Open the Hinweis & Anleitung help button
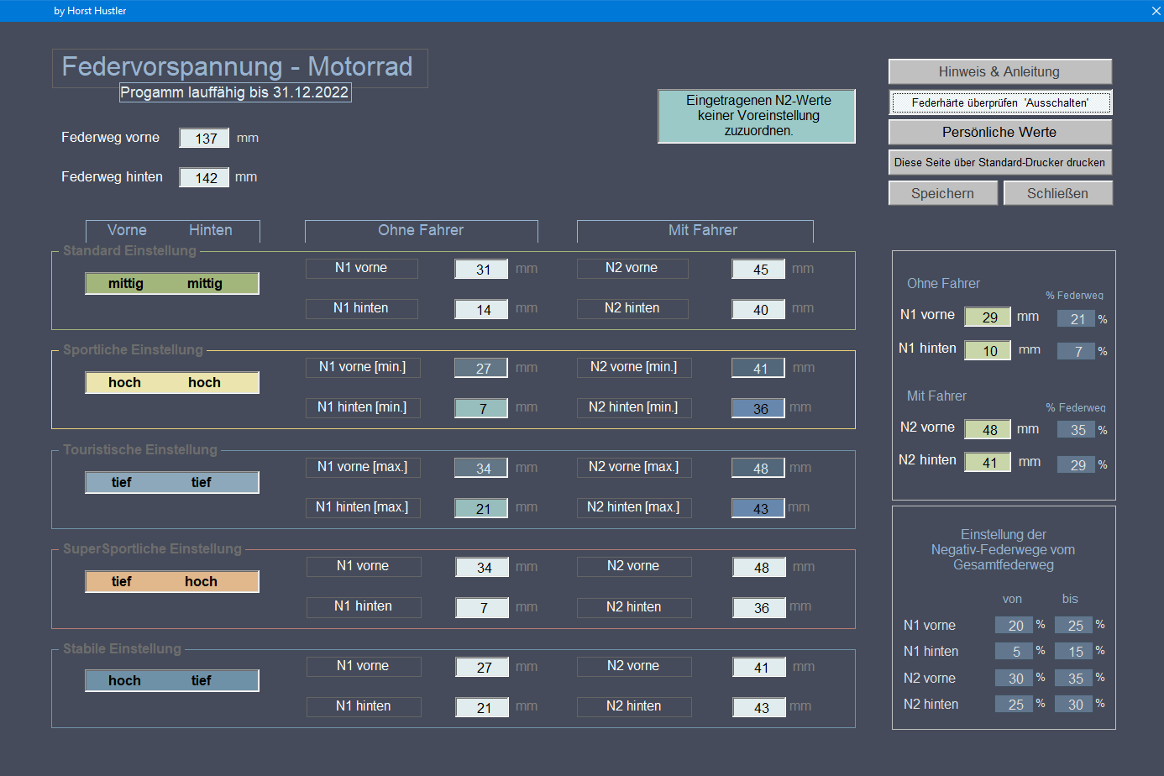1164x776 pixels. coord(999,71)
